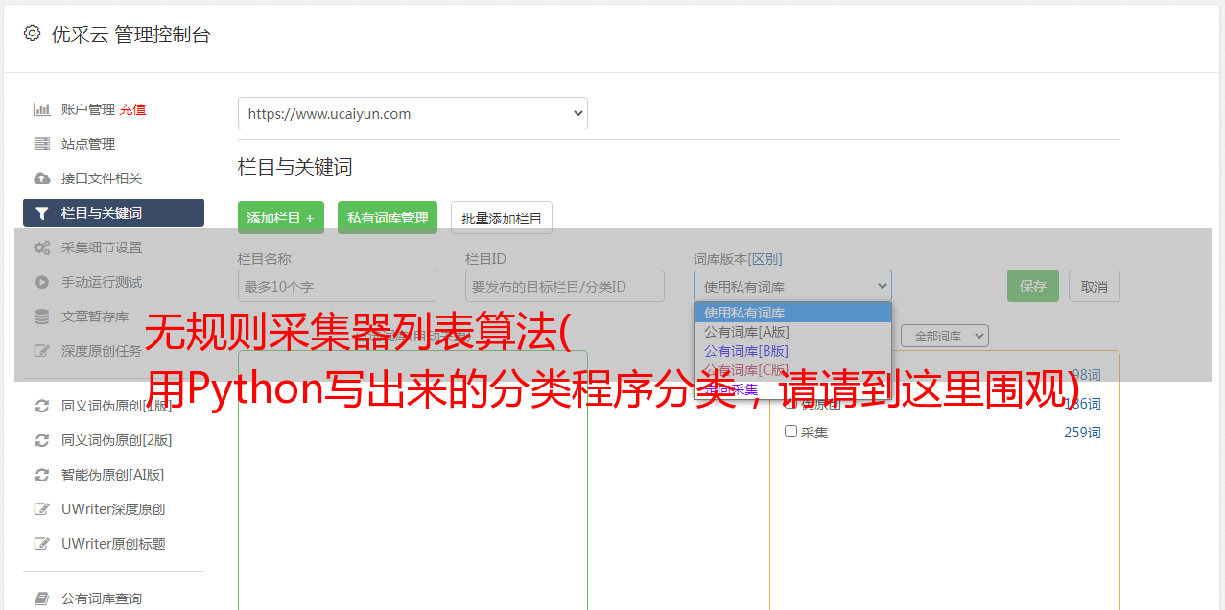Screen dimensions: 1225x610
Task: Click the refresh icon for 智能伪原创[AI版]
Action: click(x=42, y=475)
